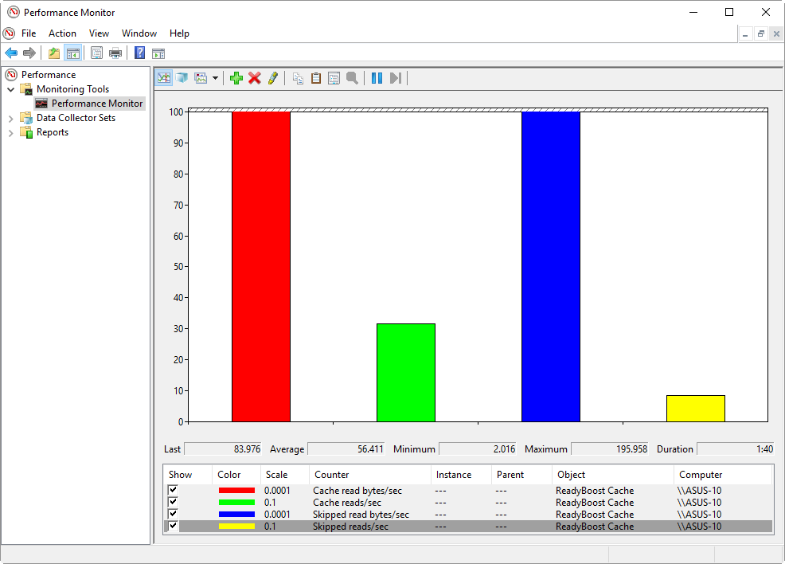Screen dimensions: 785x564
Task: Open the Change graph type dropdown arrow
Action: point(215,78)
